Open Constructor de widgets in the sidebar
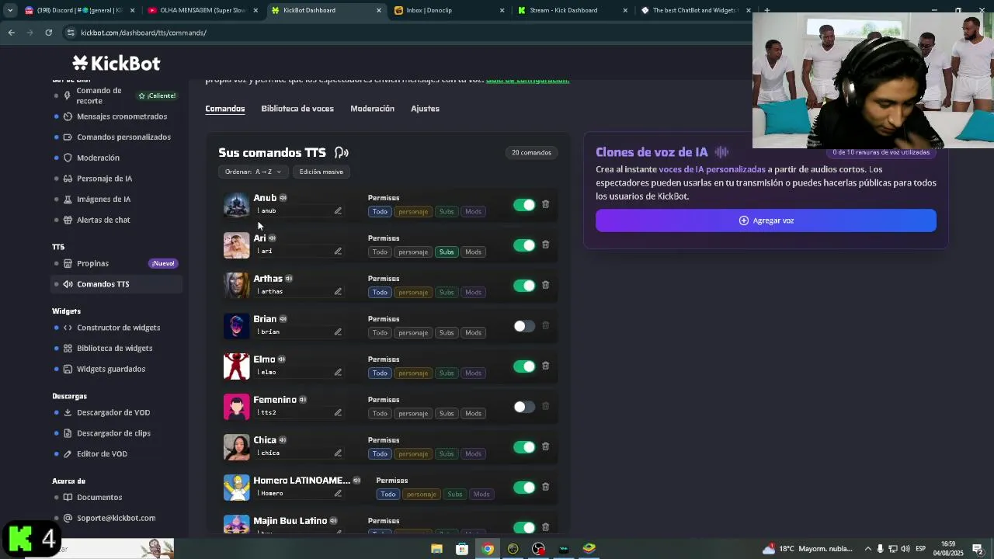 118,328
